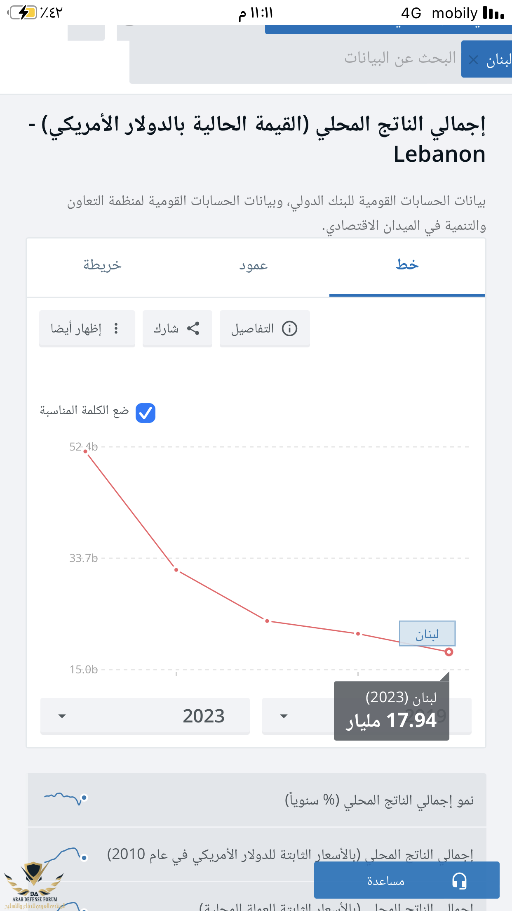Click the share icon next to شارك
Viewport: 512px width, 911px height.
point(193,328)
